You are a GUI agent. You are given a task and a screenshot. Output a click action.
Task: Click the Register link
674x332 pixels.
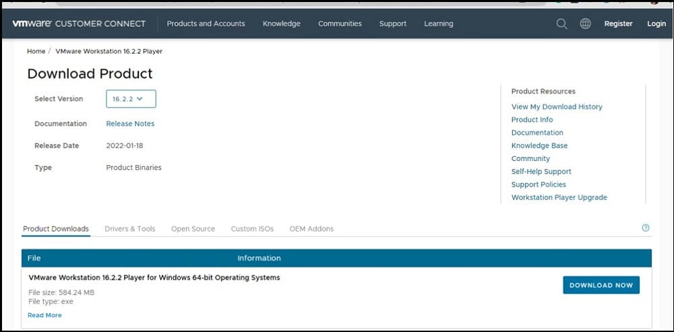pos(618,24)
